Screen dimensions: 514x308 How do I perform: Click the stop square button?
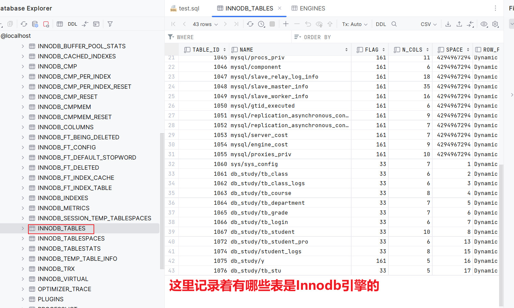point(272,24)
